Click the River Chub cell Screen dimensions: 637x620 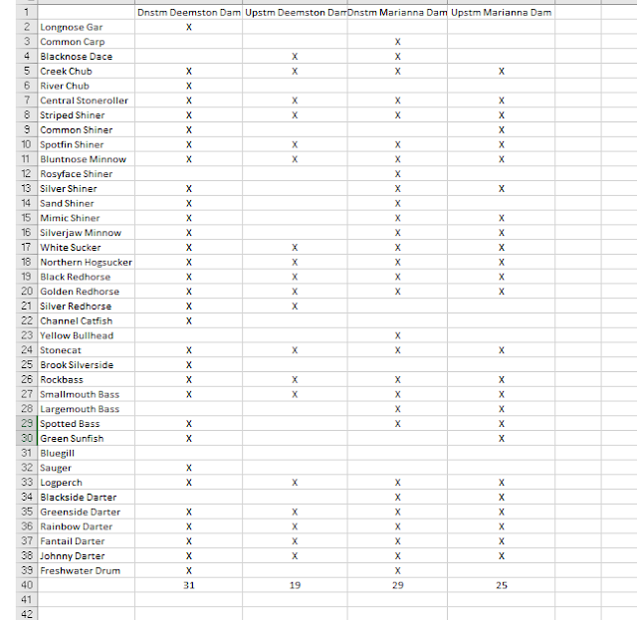point(87,86)
